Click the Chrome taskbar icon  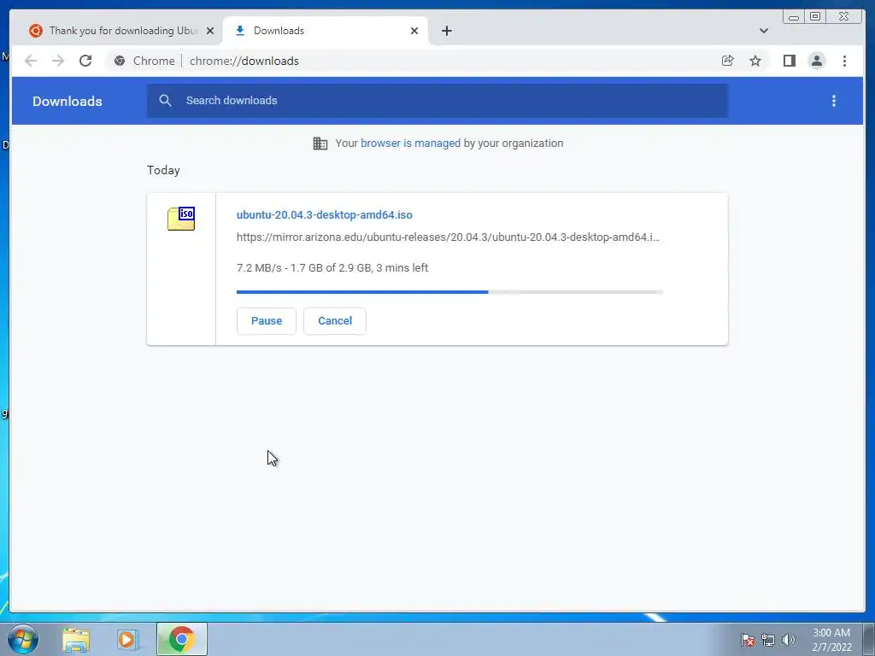181,639
